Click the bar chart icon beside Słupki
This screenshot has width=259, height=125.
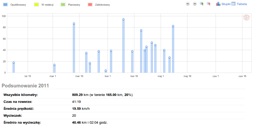[x=218, y=4]
